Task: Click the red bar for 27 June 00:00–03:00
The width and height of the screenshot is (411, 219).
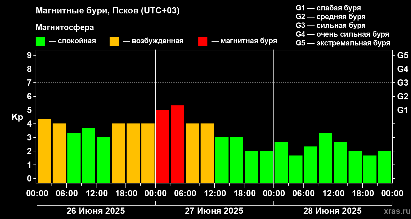Action: [x=163, y=146]
